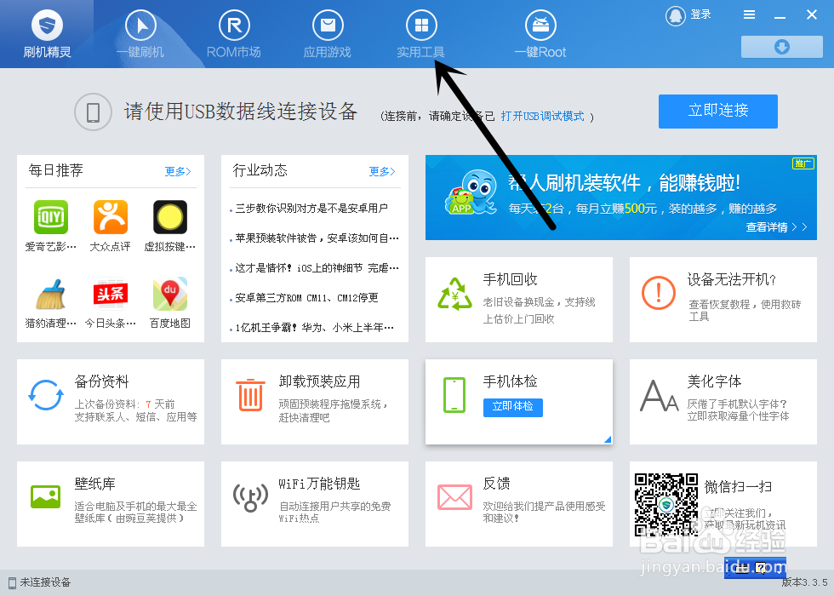Expand 更多 in 行业动态
The width and height of the screenshot is (834, 596).
coord(382,171)
